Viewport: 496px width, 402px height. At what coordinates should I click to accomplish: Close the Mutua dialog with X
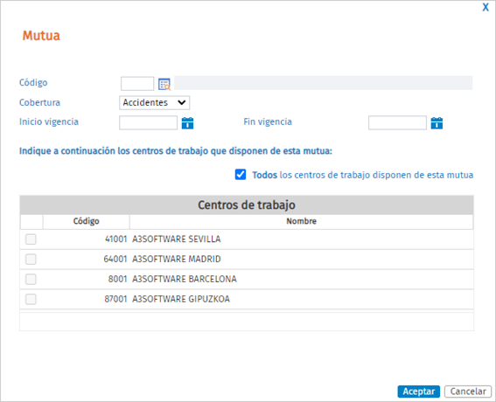tap(486, 7)
